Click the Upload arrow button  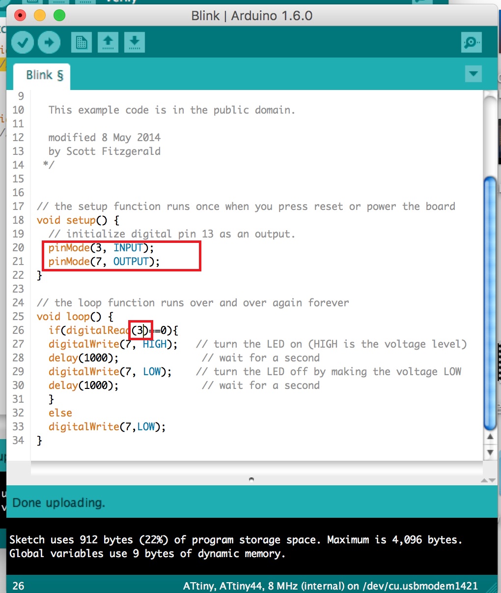[x=49, y=42]
